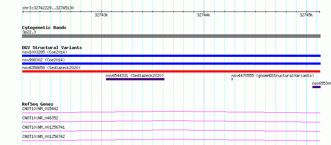Viewport: 331px width, 145px height.
Task: Click the magenta line of CNOT10|NM_001256742
Action: (x=171, y=140)
